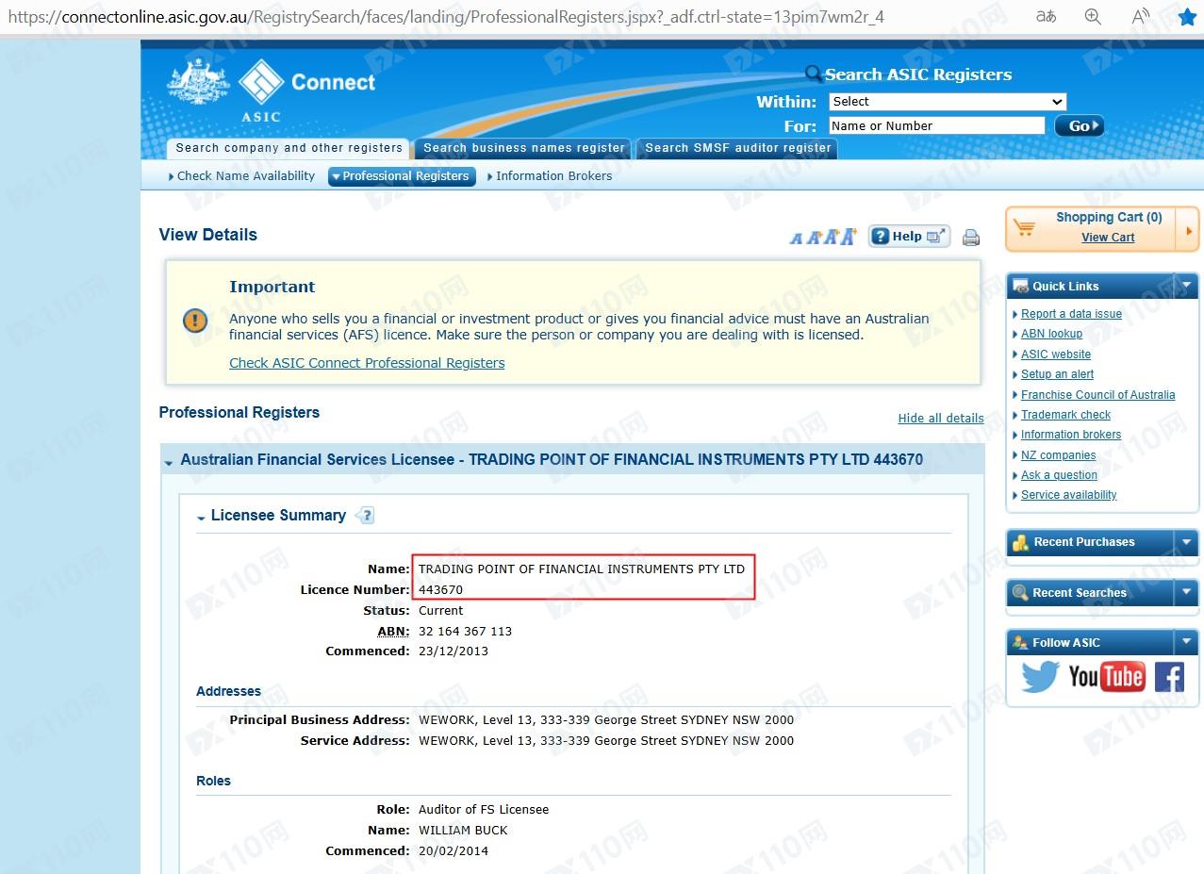Open the Search SMSF auditor register tab
The width and height of the screenshot is (1204, 874).
pos(738,148)
